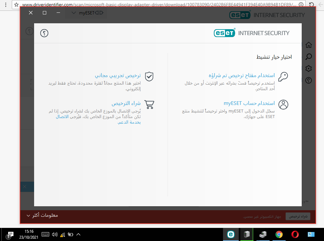Open network status in system tray

pyautogui.click(x=63, y=234)
